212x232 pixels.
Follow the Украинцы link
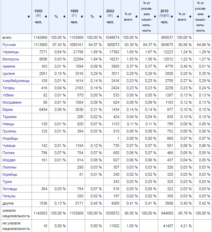point(11,52)
